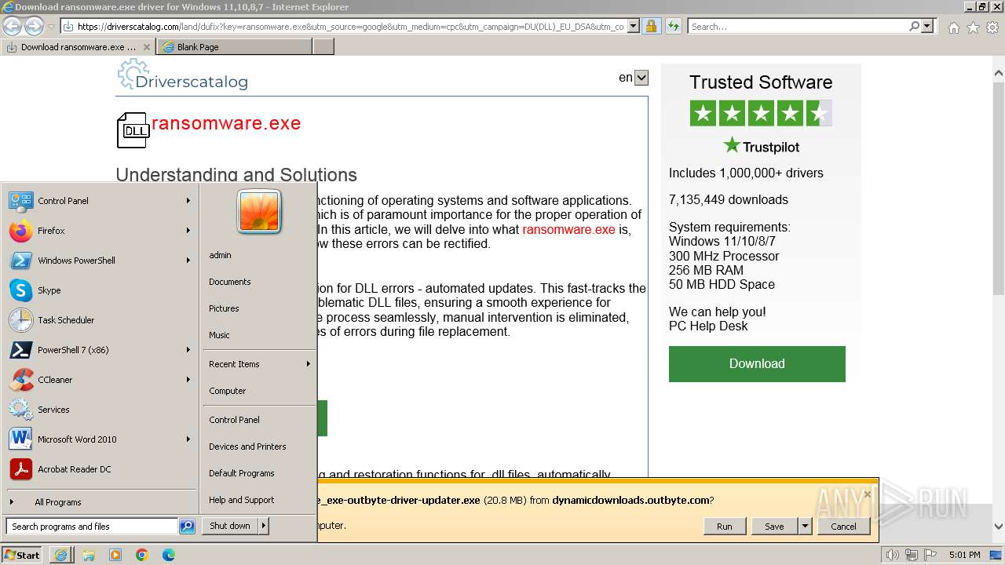Click the IE forward navigation button
This screenshot has width=1005, height=565.
tap(34, 26)
